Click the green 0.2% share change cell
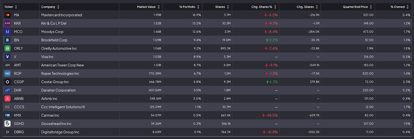 (x=272, y=40)
